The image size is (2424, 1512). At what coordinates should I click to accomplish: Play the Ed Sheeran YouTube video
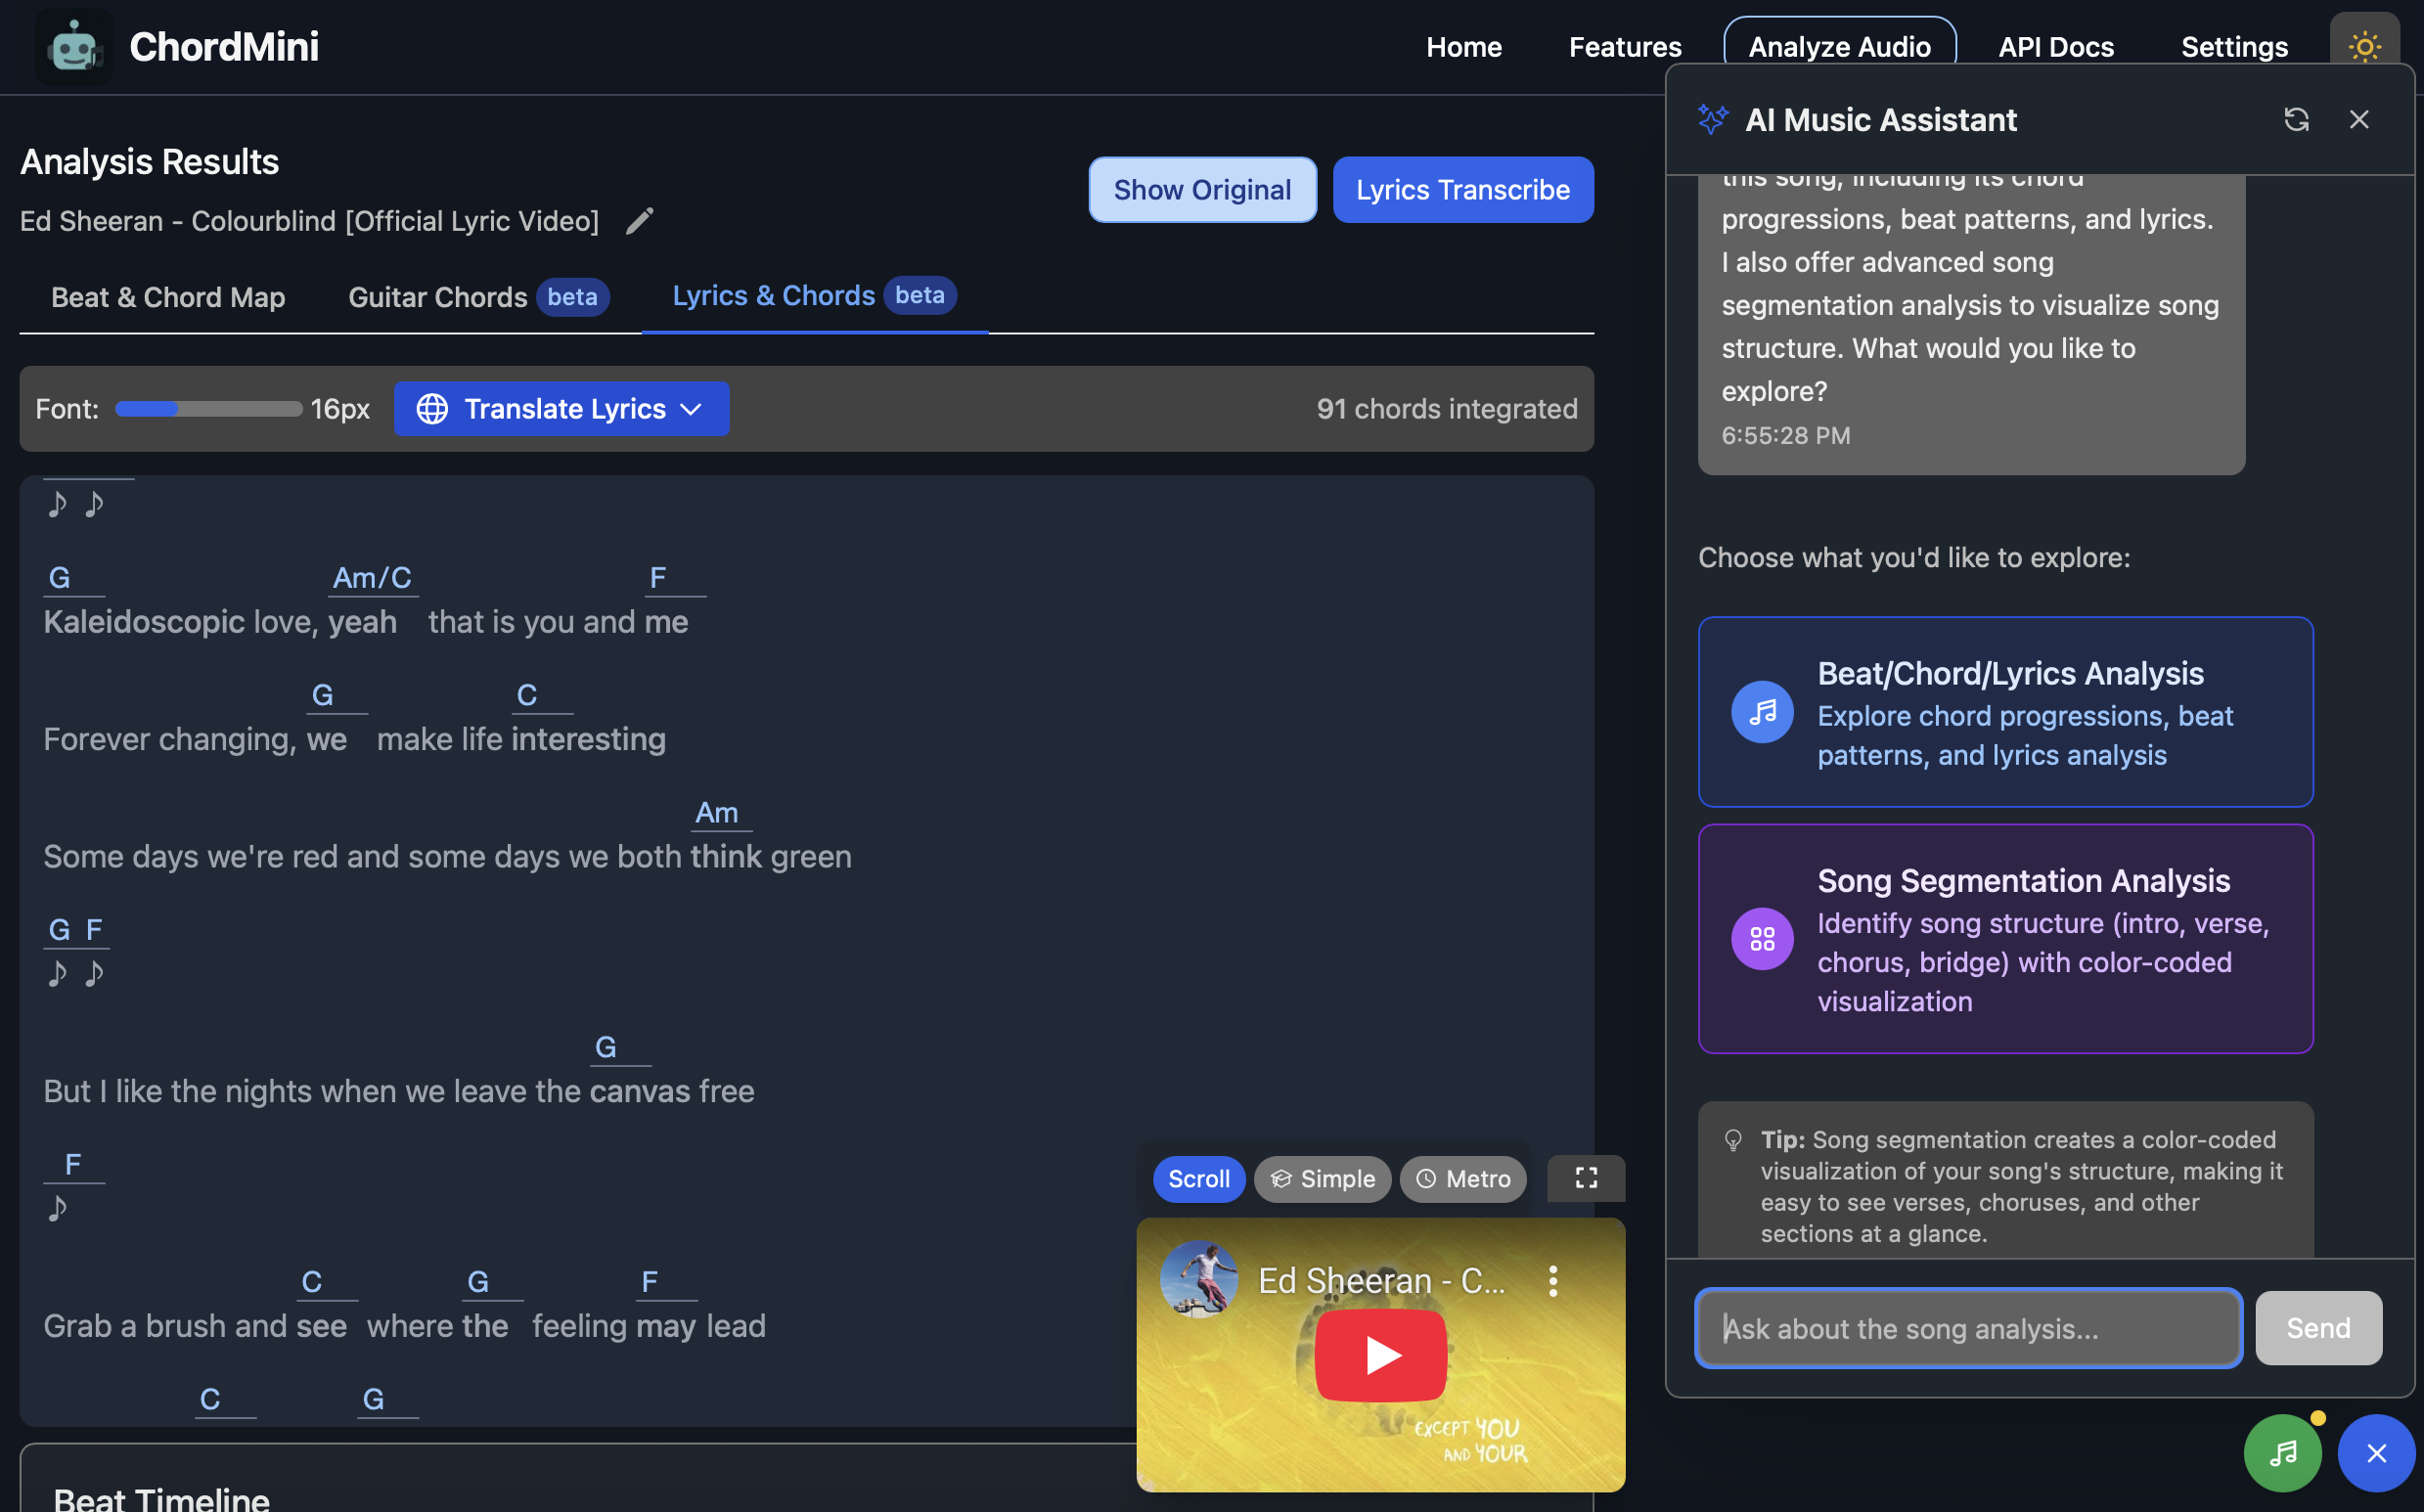(1381, 1355)
